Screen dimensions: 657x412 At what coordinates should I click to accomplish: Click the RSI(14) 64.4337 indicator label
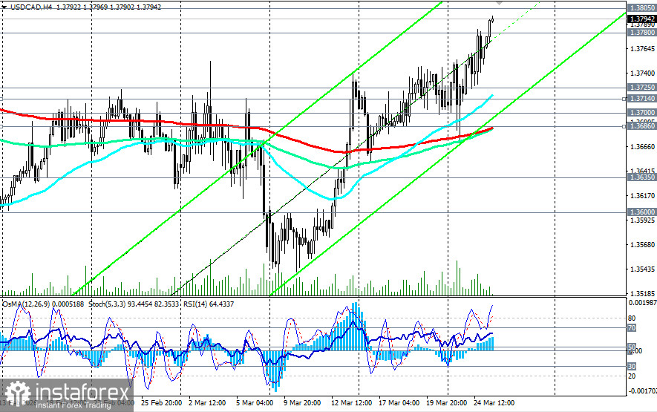(x=209, y=304)
